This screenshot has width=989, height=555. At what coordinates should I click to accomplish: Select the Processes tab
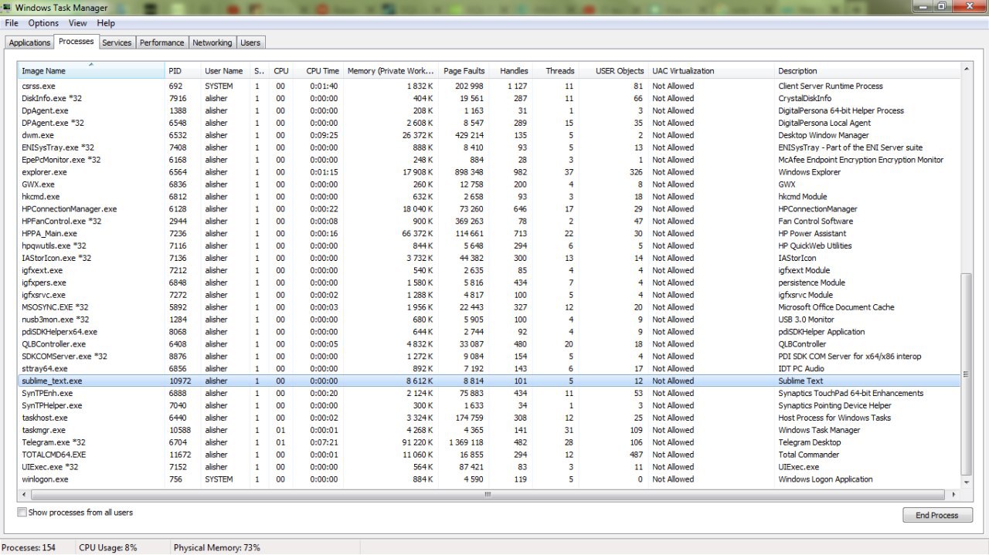pyautogui.click(x=76, y=42)
